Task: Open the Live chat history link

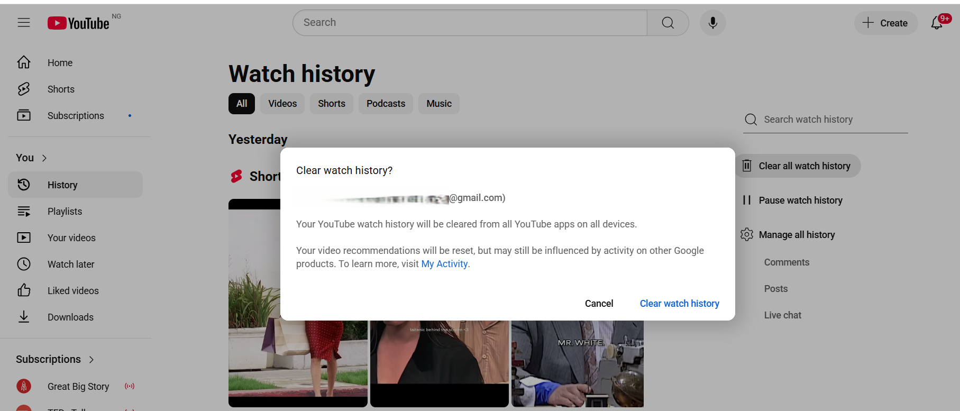Action: point(783,315)
